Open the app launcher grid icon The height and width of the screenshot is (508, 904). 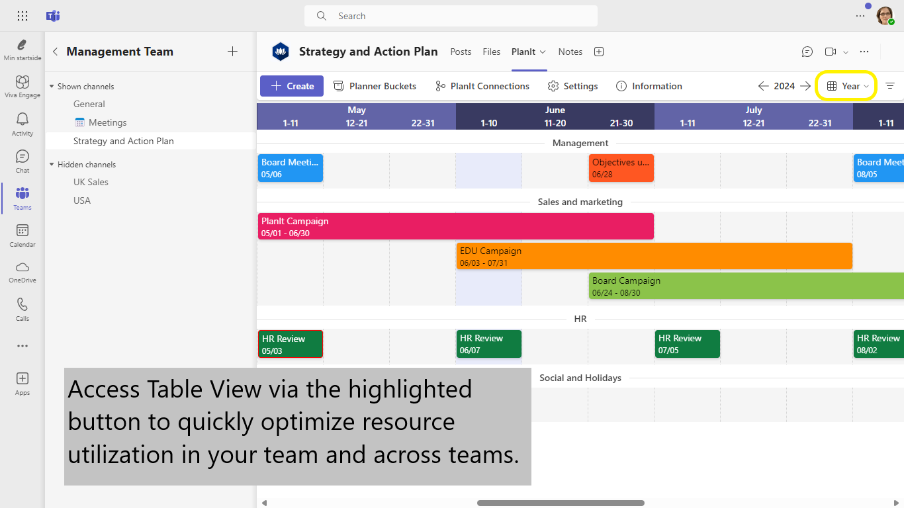pyautogui.click(x=22, y=16)
